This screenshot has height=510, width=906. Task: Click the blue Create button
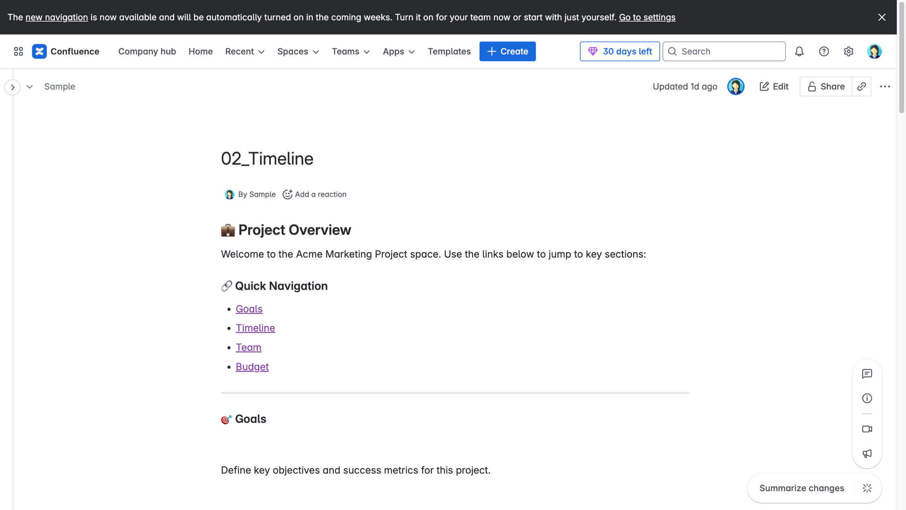tap(507, 52)
